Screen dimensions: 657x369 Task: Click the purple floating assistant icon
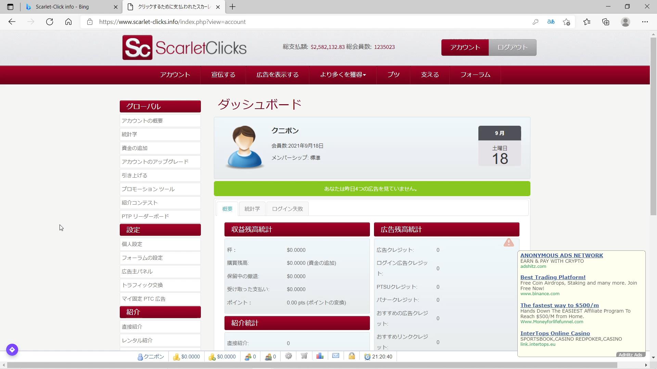12,350
